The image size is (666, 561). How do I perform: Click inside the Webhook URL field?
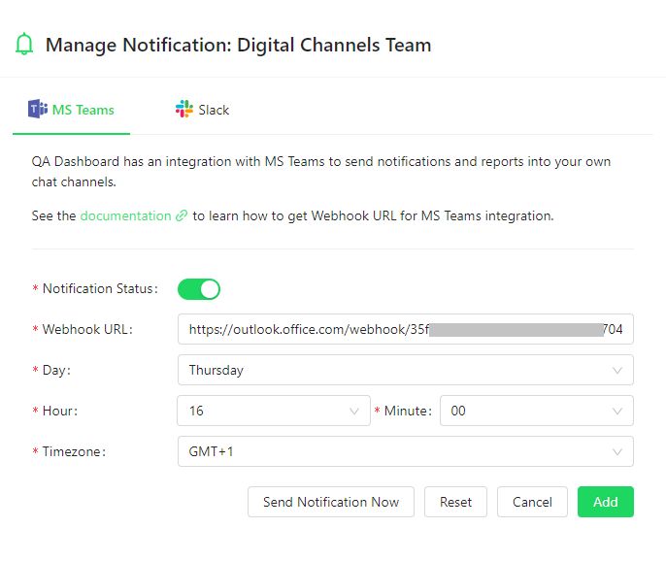[406, 329]
